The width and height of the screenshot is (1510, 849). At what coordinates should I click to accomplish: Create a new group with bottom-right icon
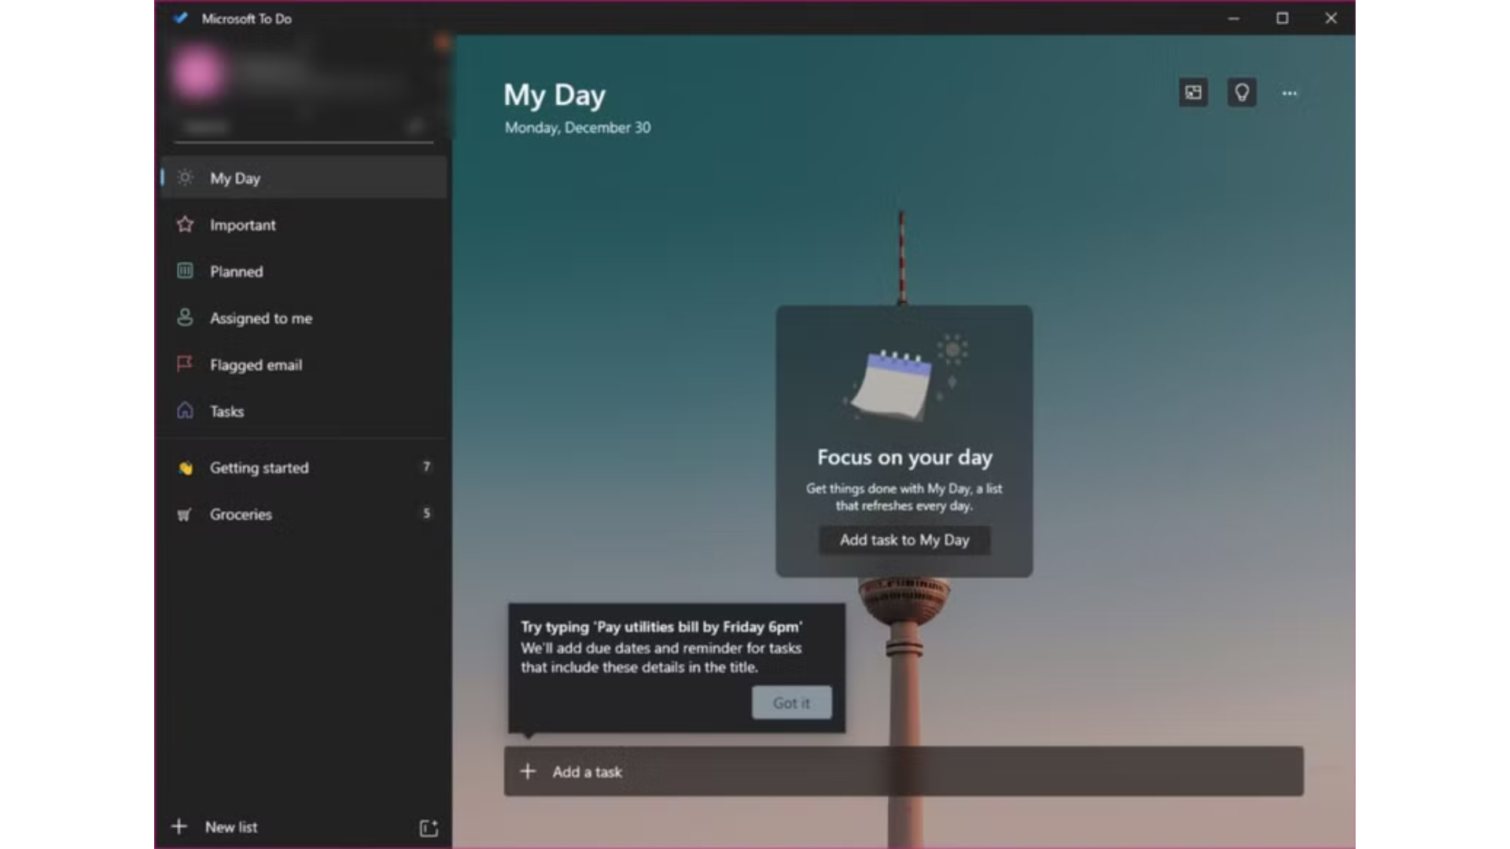click(429, 828)
